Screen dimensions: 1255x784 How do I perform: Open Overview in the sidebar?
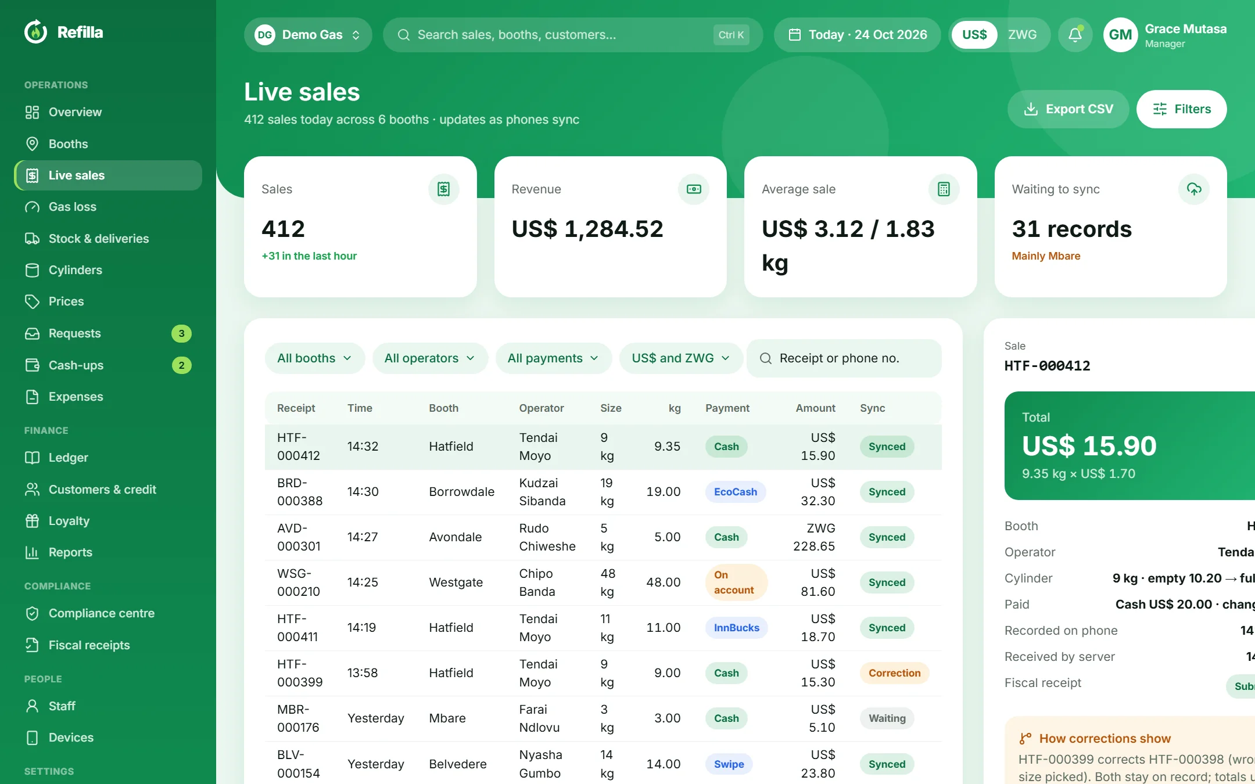click(108, 112)
